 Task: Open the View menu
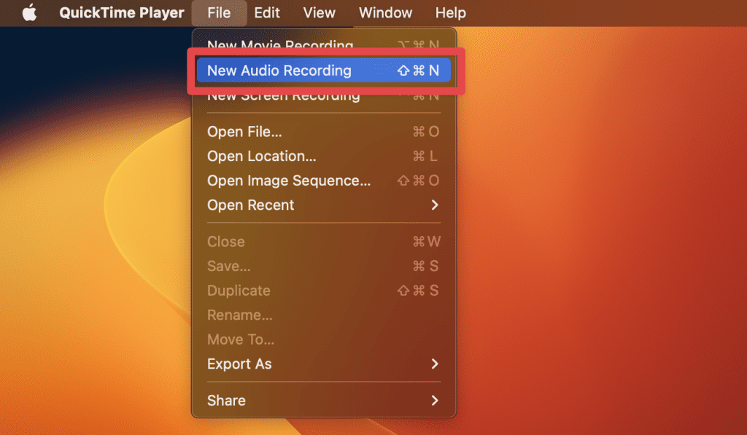point(320,13)
